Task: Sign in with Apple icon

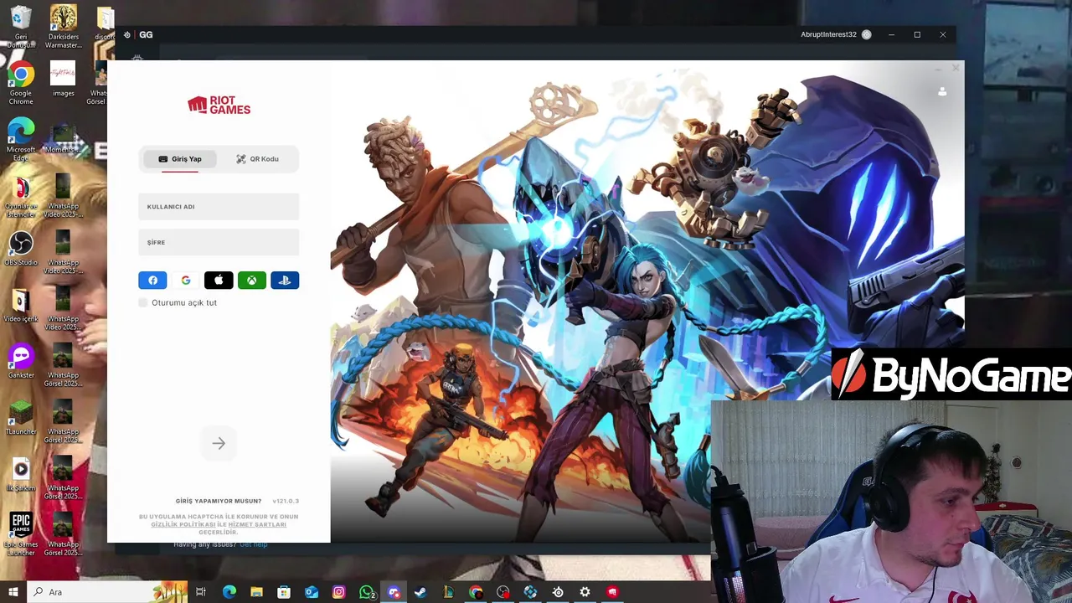Action: click(219, 281)
